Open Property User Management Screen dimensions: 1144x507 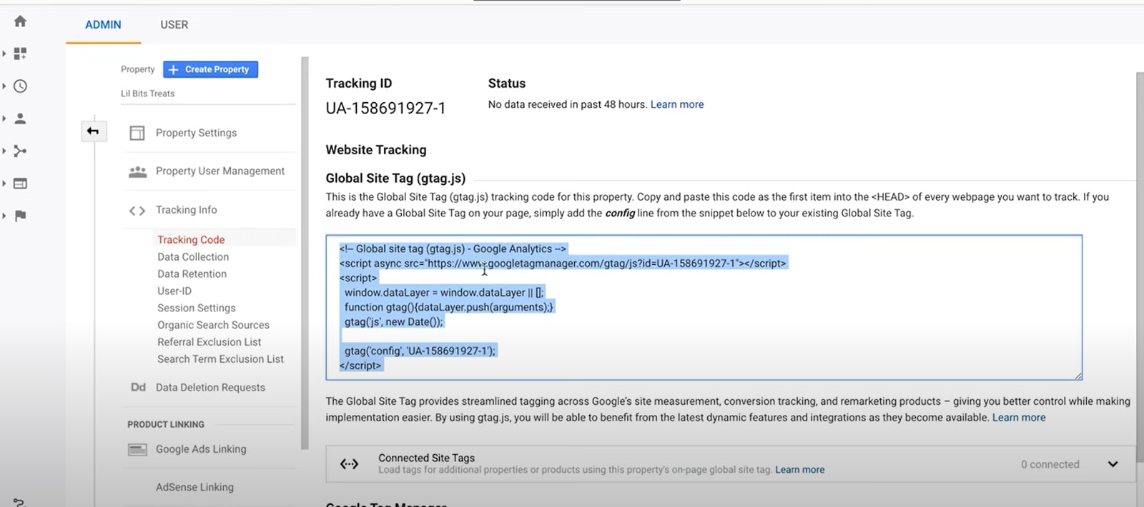tap(220, 171)
